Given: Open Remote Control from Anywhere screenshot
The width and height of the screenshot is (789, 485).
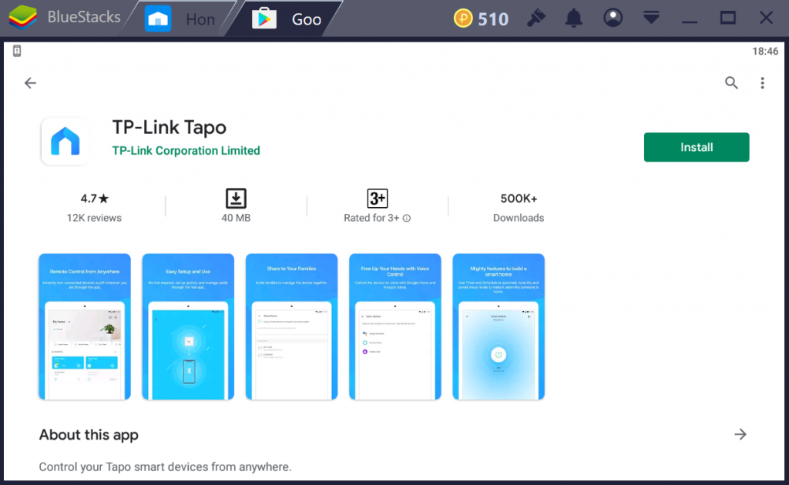Looking at the screenshot, I should tap(85, 326).
